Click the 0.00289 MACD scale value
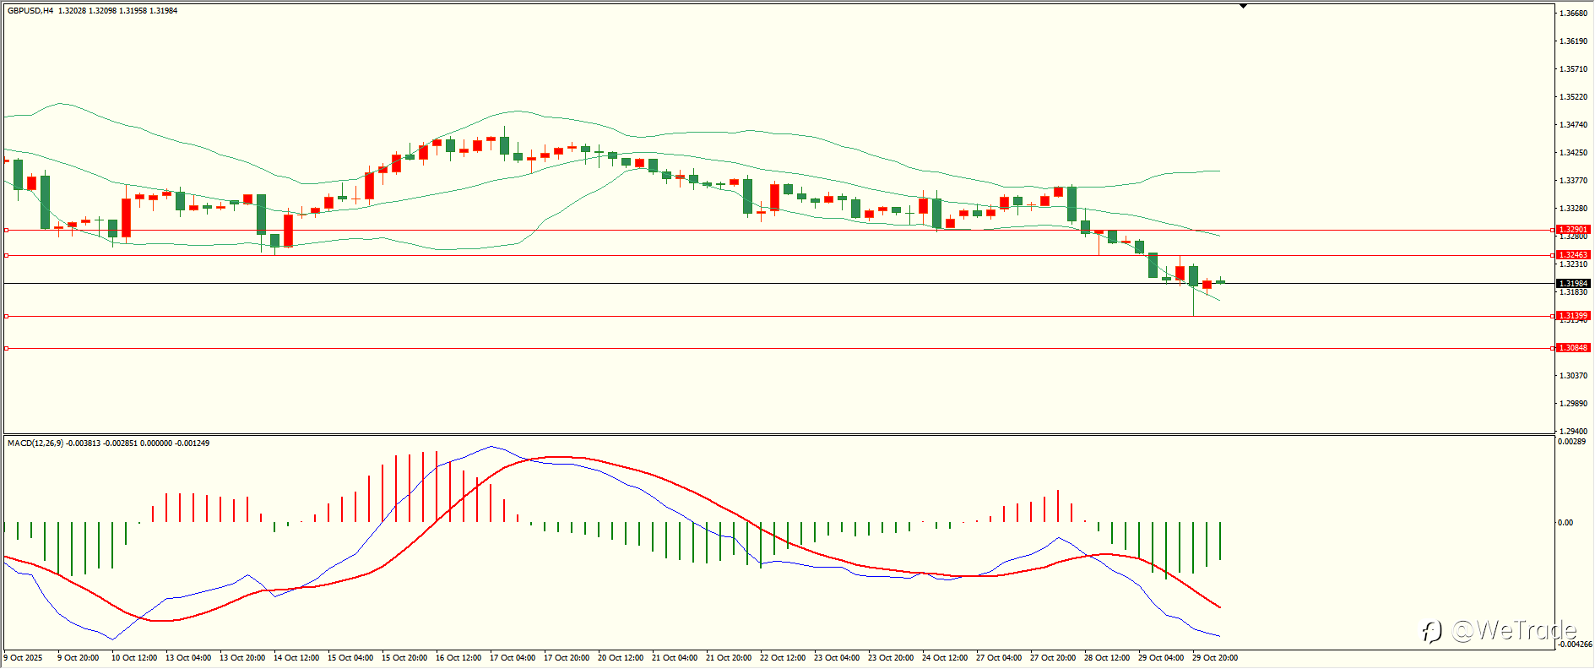The width and height of the screenshot is (1595, 669). click(1571, 442)
